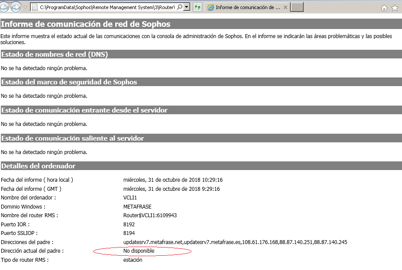Click the green refresh arrows button
The width and height of the screenshot is (402, 270).
point(198,7)
